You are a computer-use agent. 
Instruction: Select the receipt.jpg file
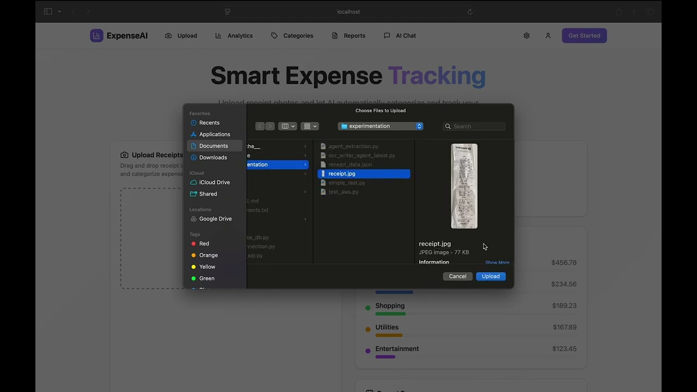click(364, 174)
